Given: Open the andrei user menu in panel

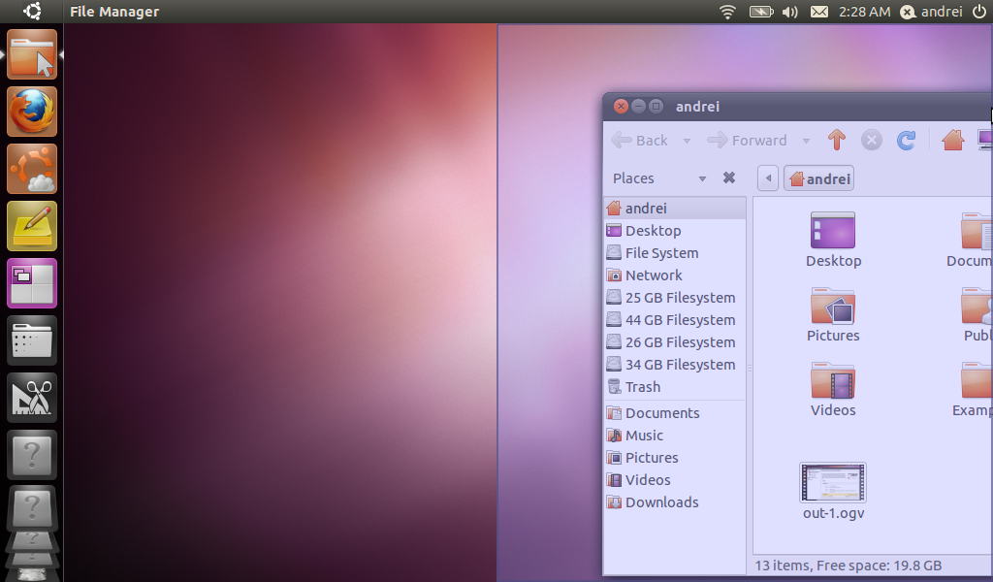Looking at the screenshot, I should point(932,12).
